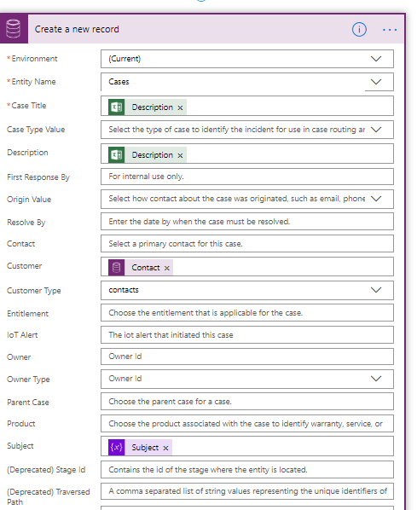The width and height of the screenshot is (417, 510).
Task: Remove the Description token from Case Title
Action: [180, 107]
